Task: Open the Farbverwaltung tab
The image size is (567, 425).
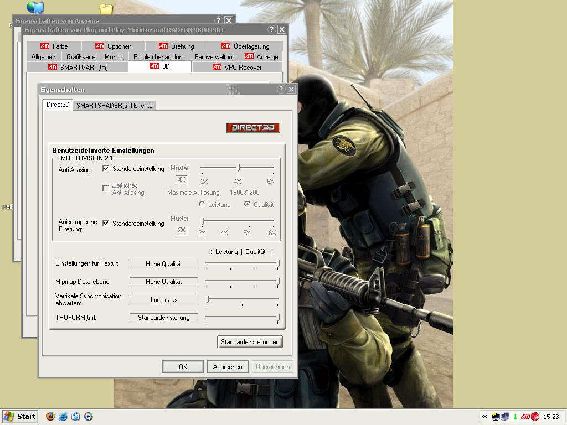Action: tap(215, 57)
